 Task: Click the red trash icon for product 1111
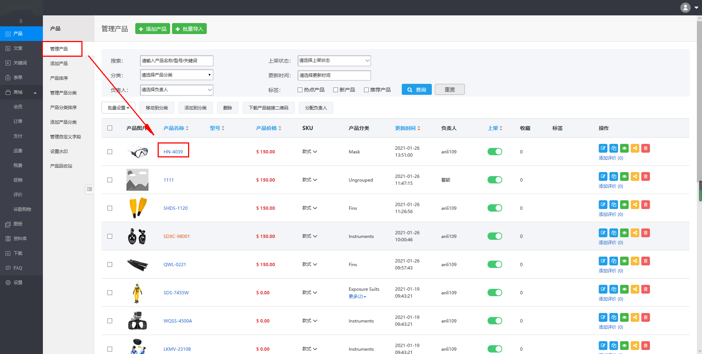pos(646,176)
